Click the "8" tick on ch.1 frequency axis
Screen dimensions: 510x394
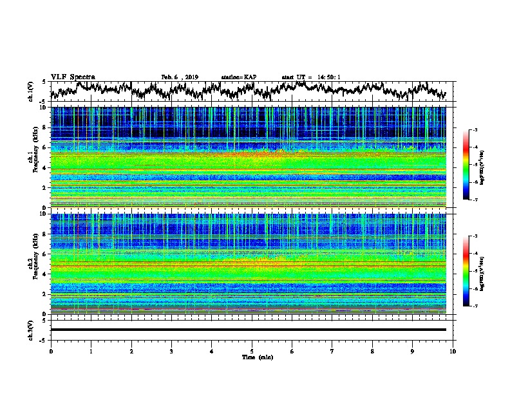(x=45, y=127)
